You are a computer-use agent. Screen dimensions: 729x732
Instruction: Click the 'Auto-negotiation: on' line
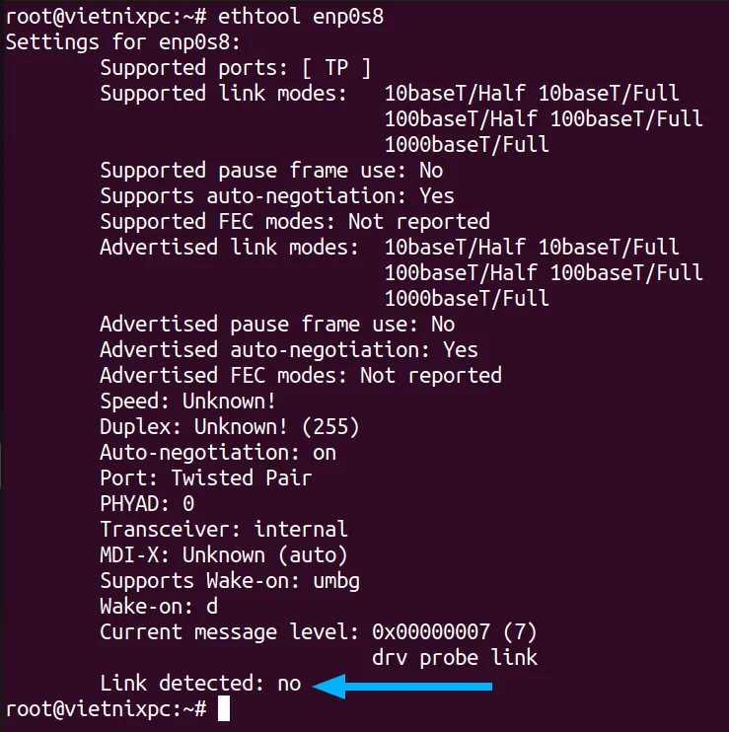coord(218,453)
